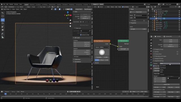Image resolution: width=181 pixels, height=102 pixels.
Task: Jump to the first frame in timeline
Action: coord(70,92)
